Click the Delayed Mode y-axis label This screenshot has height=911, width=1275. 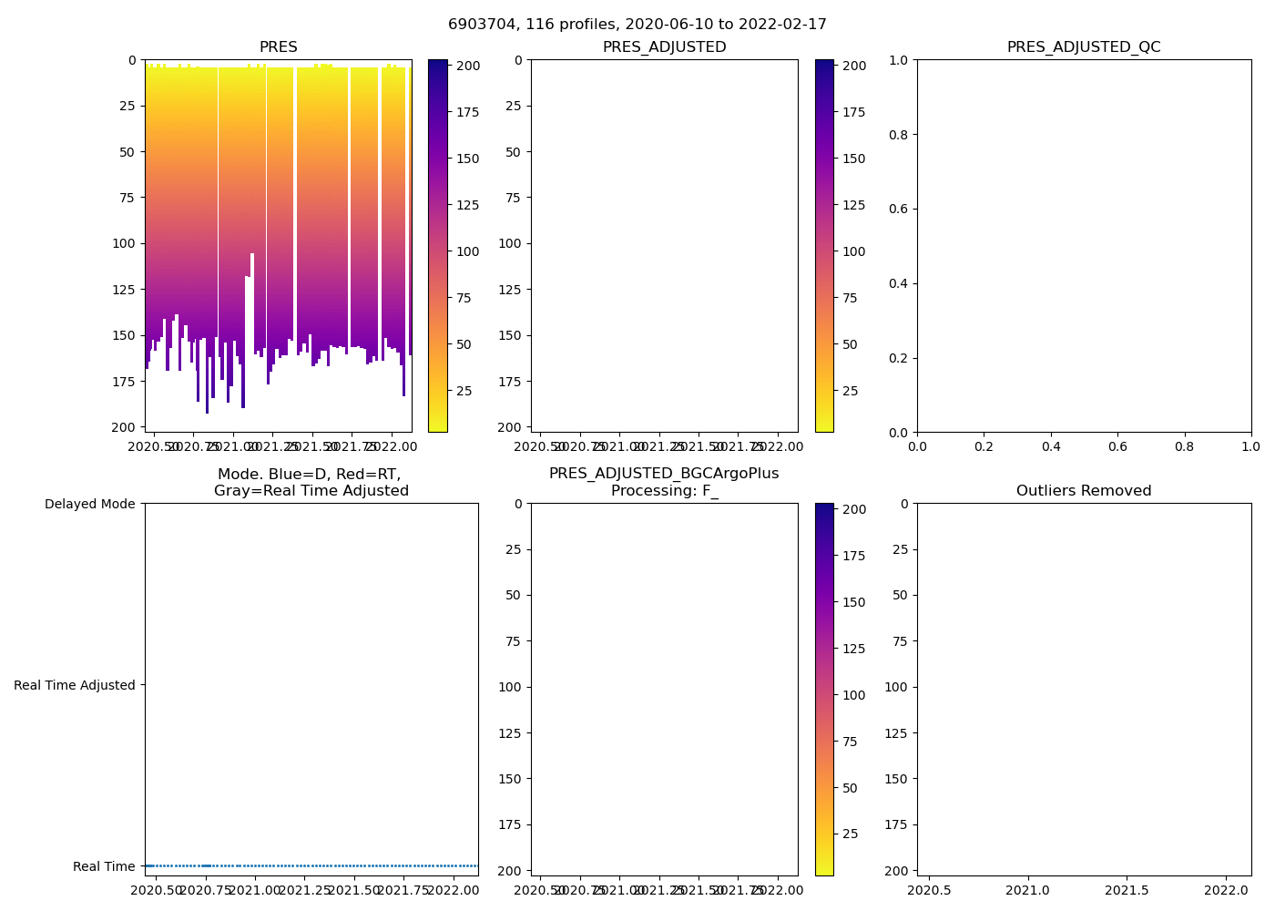(x=89, y=504)
